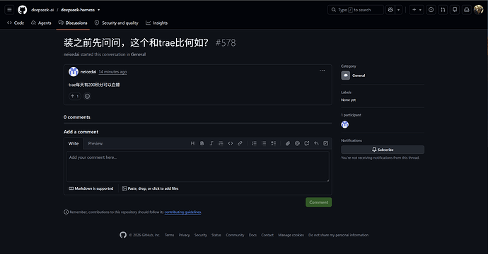Open the Copilot chat icon

pyautogui.click(x=390, y=10)
